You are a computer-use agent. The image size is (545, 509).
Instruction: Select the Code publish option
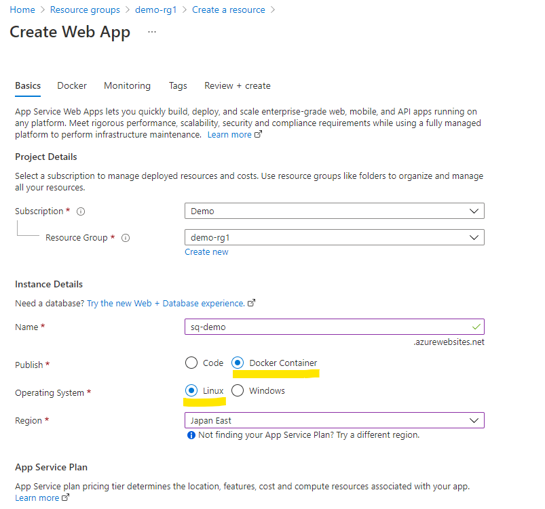191,363
